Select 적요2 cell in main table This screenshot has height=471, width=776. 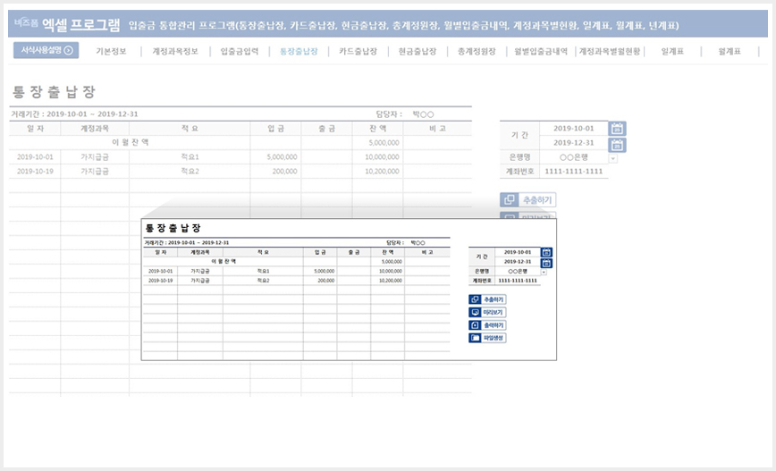tap(190, 172)
